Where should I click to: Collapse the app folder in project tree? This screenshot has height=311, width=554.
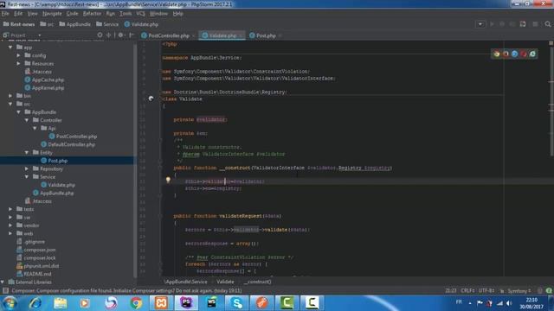click(10, 48)
